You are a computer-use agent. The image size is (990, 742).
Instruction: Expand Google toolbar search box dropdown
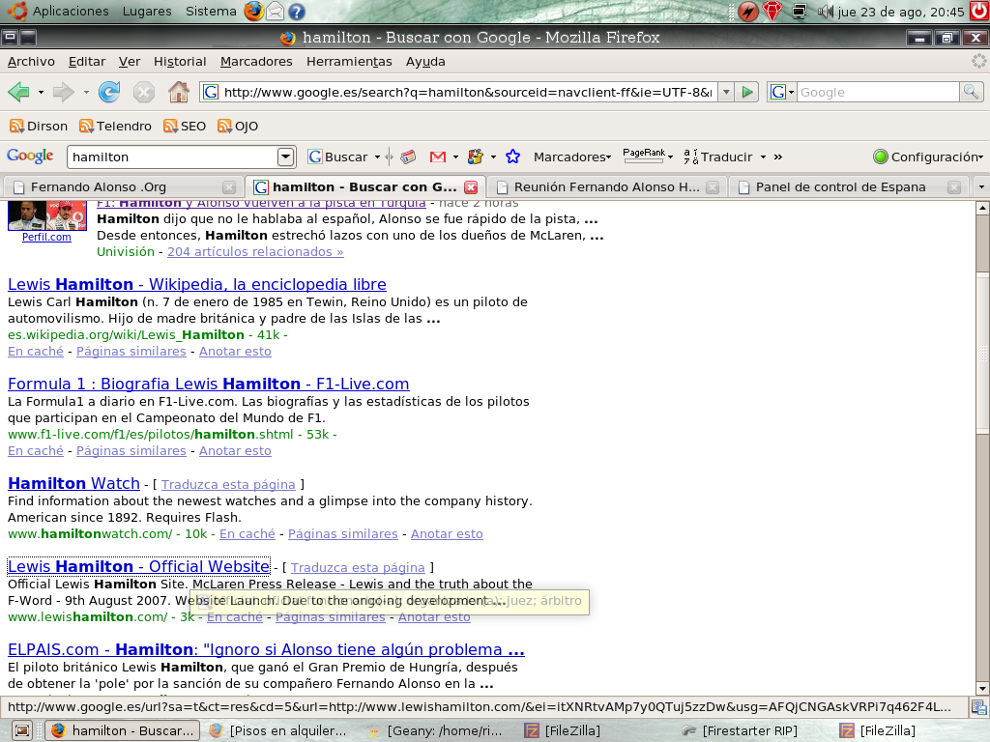pos(285,157)
